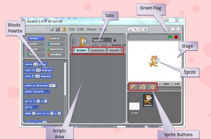Viewport: 211px width, 140px height.
Task: Select the left-right flip rotation style button
Action: pyautogui.click(x=73, y=42)
